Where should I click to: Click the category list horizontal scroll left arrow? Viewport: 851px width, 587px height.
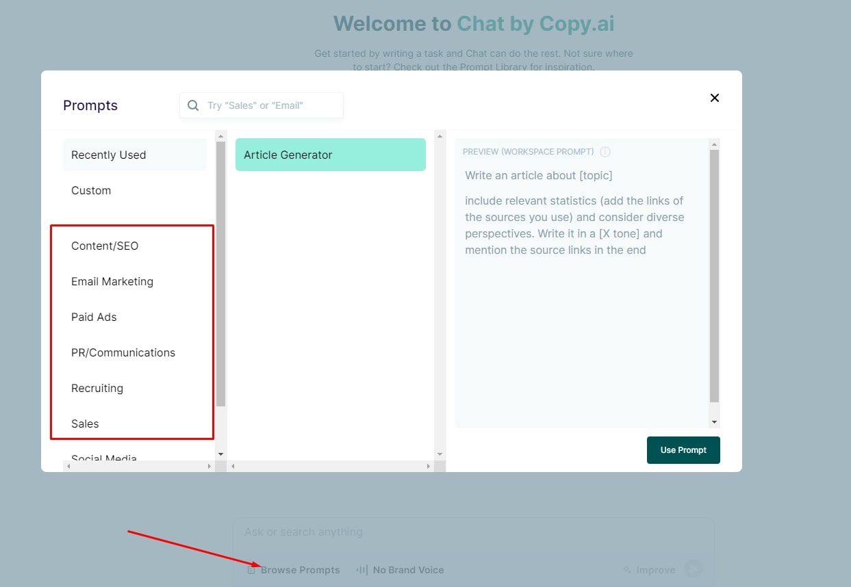(x=68, y=466)
